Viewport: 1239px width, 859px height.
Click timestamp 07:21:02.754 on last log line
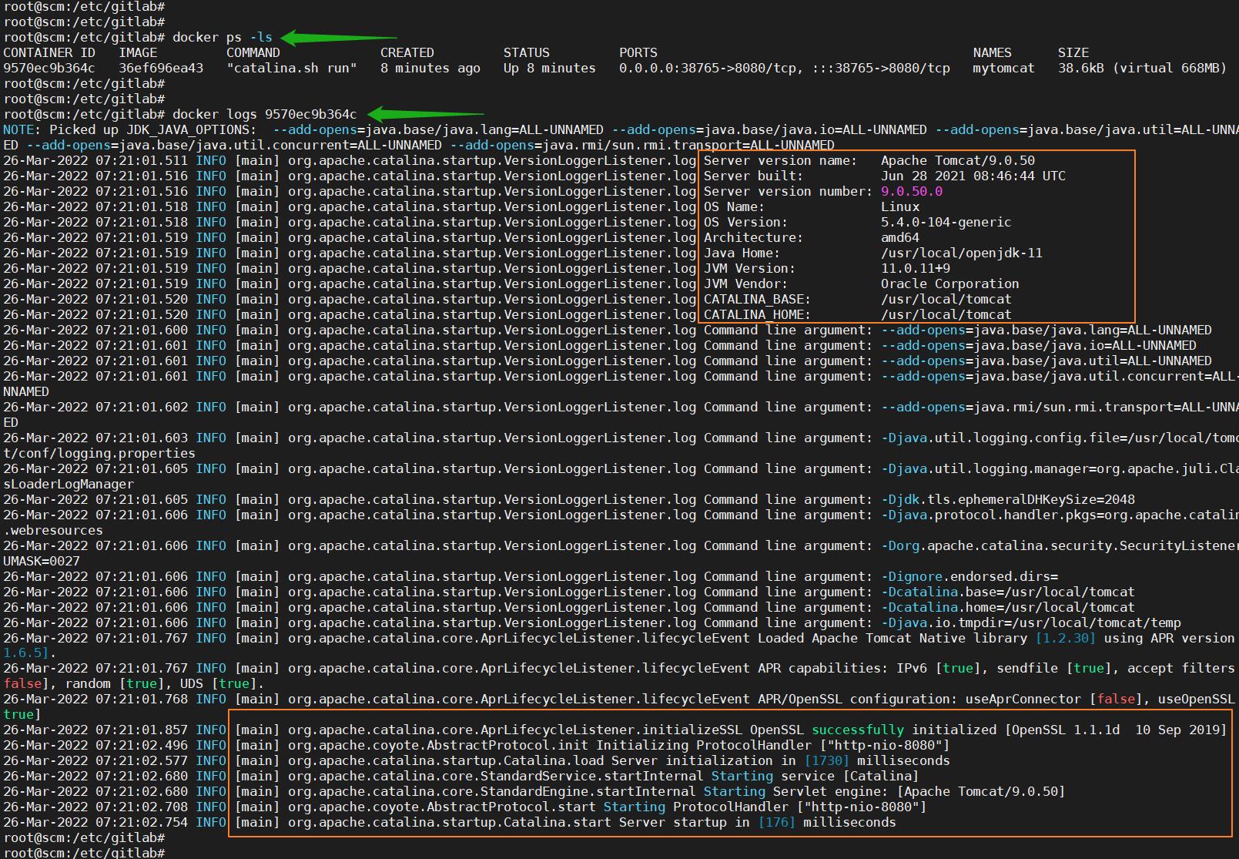pyautogui.click(x=142, y=822)
